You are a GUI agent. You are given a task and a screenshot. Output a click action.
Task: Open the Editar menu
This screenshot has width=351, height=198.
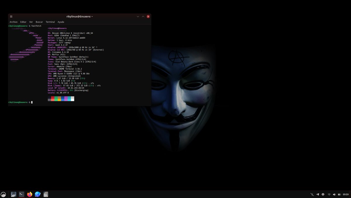tap(23, 22)
